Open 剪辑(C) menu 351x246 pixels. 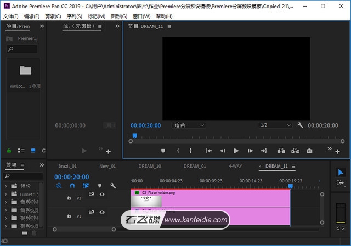click(53, 16)
